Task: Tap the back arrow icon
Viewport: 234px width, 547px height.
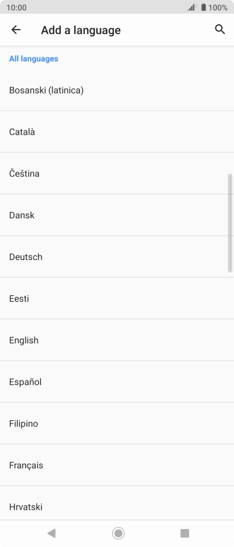Action: click(x=16, y=30)
